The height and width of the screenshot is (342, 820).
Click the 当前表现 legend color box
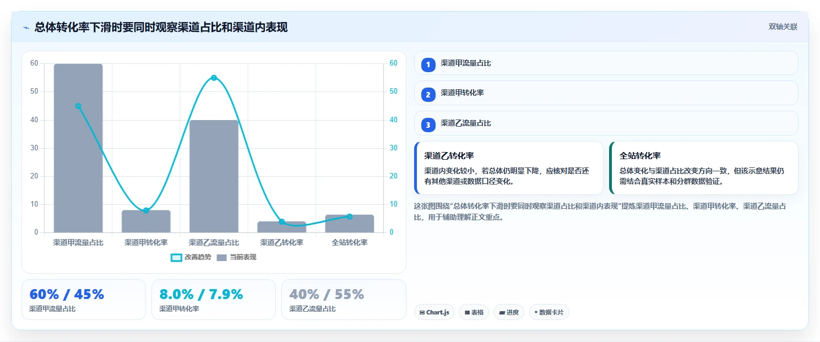click(x=222, y=258)
